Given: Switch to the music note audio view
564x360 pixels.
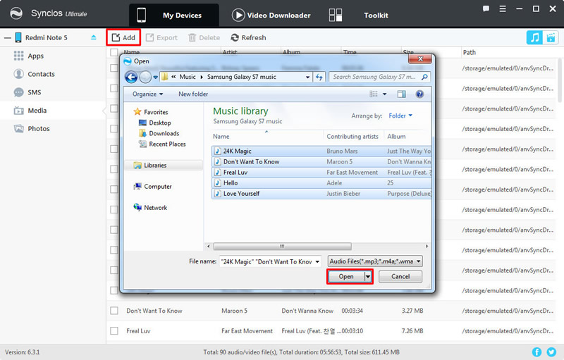Looking at the screenshot, I should [534, 37].
